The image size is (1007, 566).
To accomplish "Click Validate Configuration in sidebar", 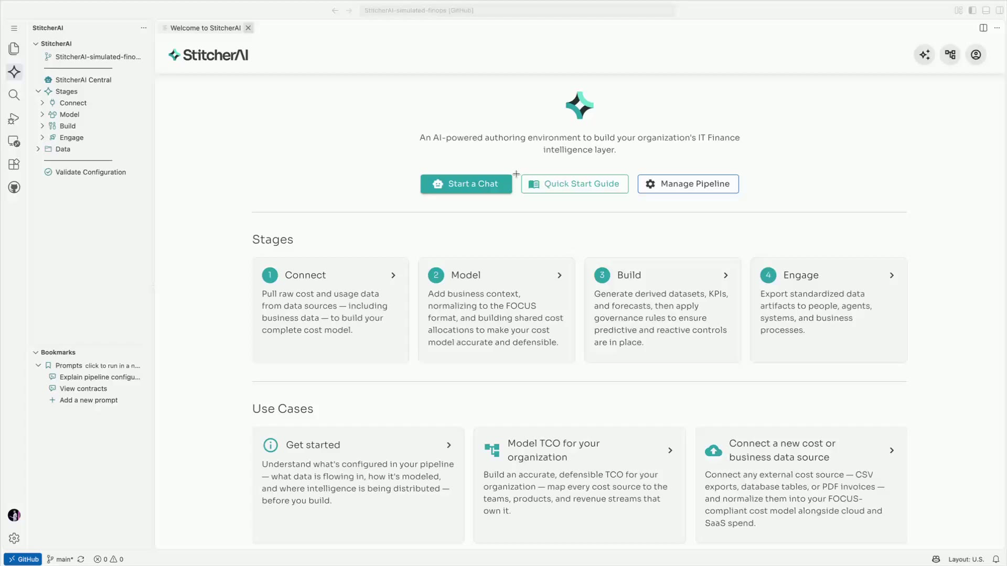I will [85, 172].
